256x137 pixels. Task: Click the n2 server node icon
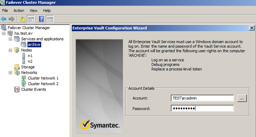coord(24,61)
